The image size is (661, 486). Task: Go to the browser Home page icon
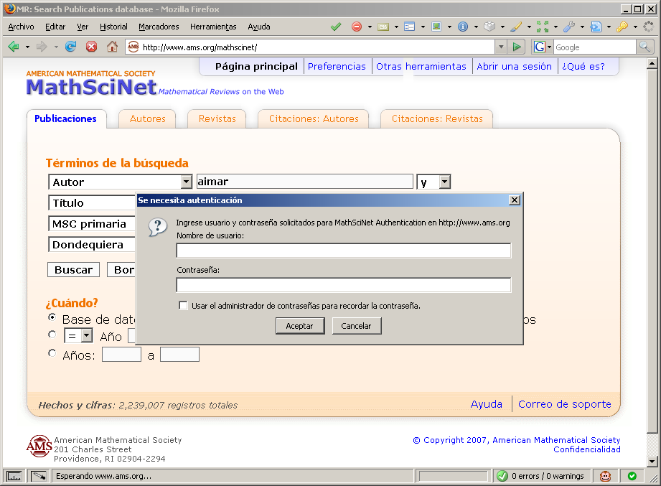[x=112, y=47]
